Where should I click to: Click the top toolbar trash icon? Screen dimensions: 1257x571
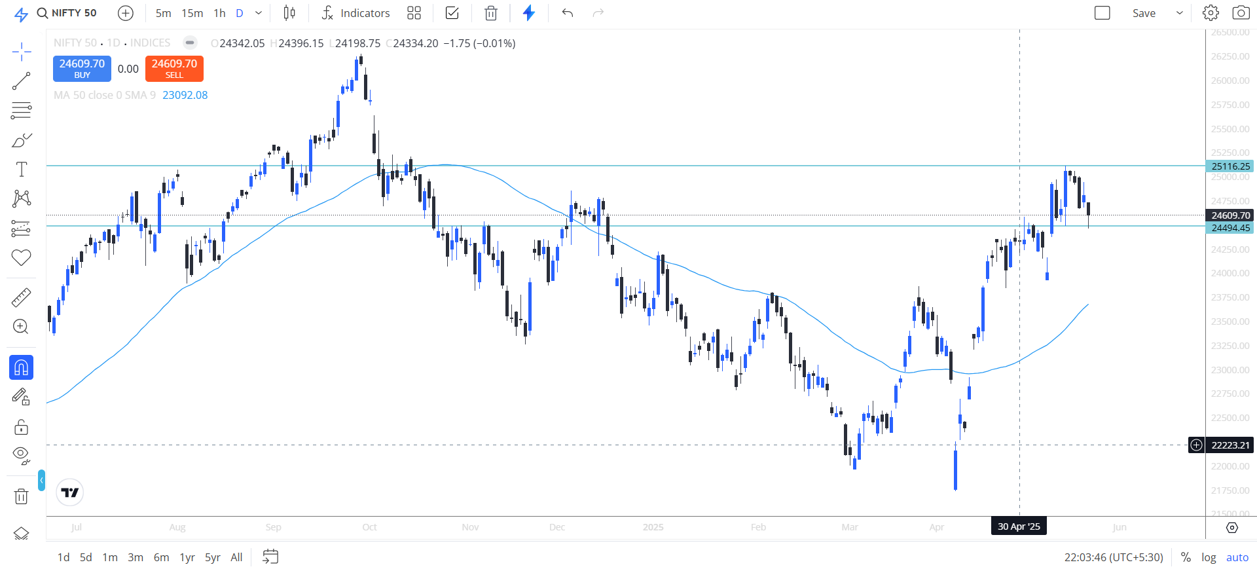click(491, 13)
